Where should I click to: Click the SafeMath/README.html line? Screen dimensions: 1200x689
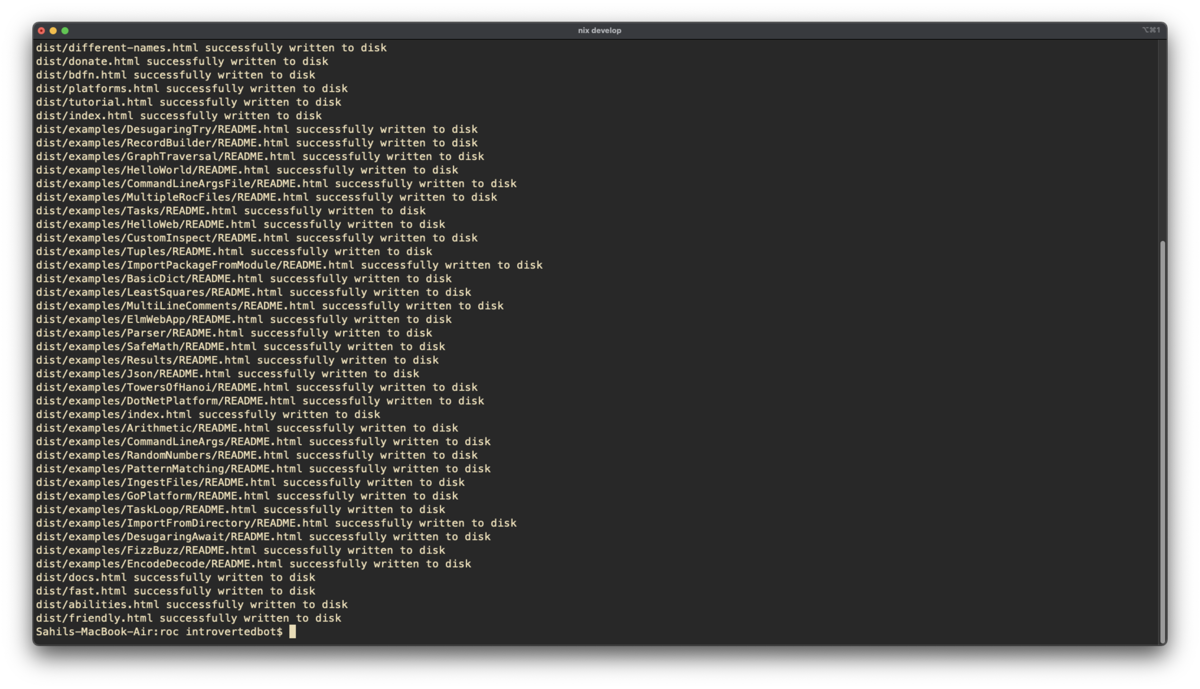coord(241,346)
